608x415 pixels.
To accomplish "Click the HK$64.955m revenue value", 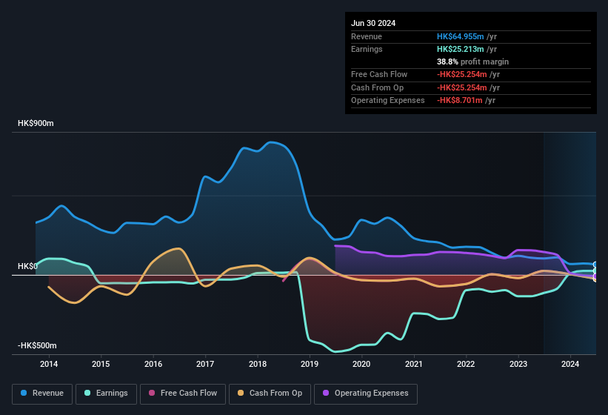I will [x=461, y=36].
